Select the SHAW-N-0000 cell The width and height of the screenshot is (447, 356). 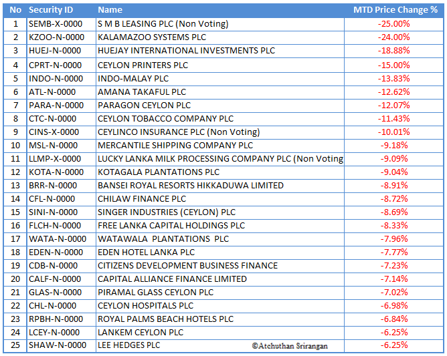point(58,345)
